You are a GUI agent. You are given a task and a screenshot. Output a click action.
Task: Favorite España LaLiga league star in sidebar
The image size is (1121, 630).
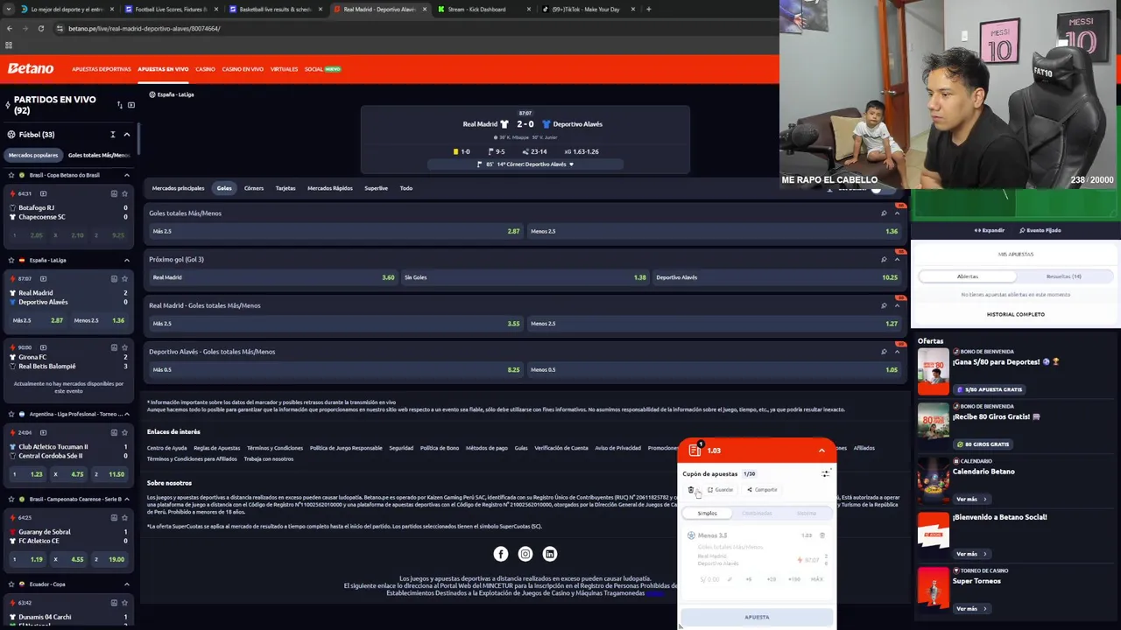[11, 260]
